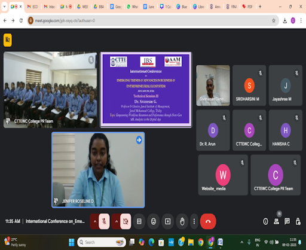Open Chrome three-dot menu
The width and height of the screenshot is (306, 250).
(301, 20)
